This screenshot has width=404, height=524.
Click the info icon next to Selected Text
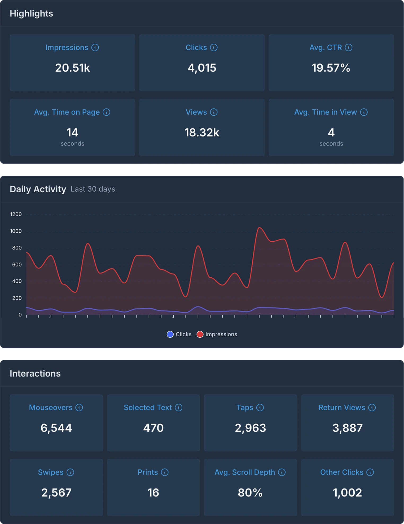pyautogui.click(x=179, y=408)
